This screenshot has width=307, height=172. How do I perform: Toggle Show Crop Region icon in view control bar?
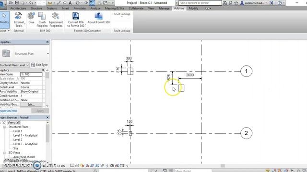97,166
